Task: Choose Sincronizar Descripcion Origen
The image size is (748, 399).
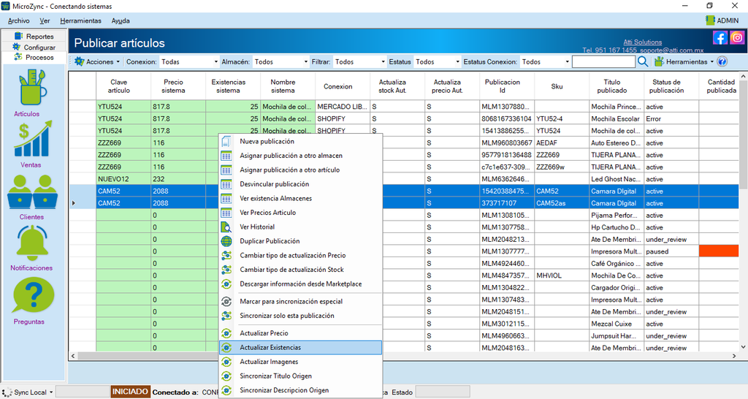Action: 300,390
